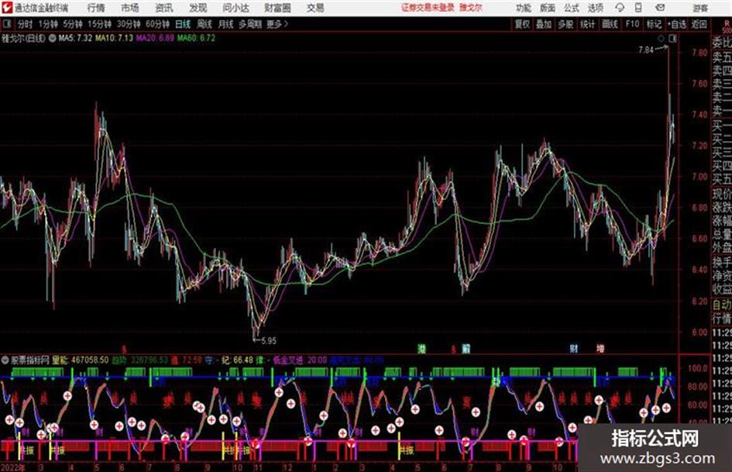Image resolution: width=732 pixels, height=472 pixels.
Task: Add stock to 自选 watchlist
Action: point(677,24)
